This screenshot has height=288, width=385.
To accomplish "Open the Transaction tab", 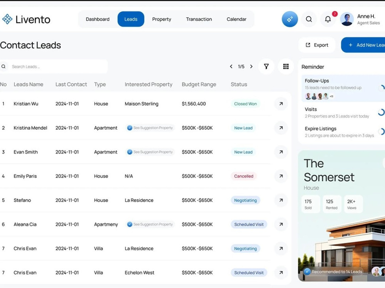I will coord(199,19).
